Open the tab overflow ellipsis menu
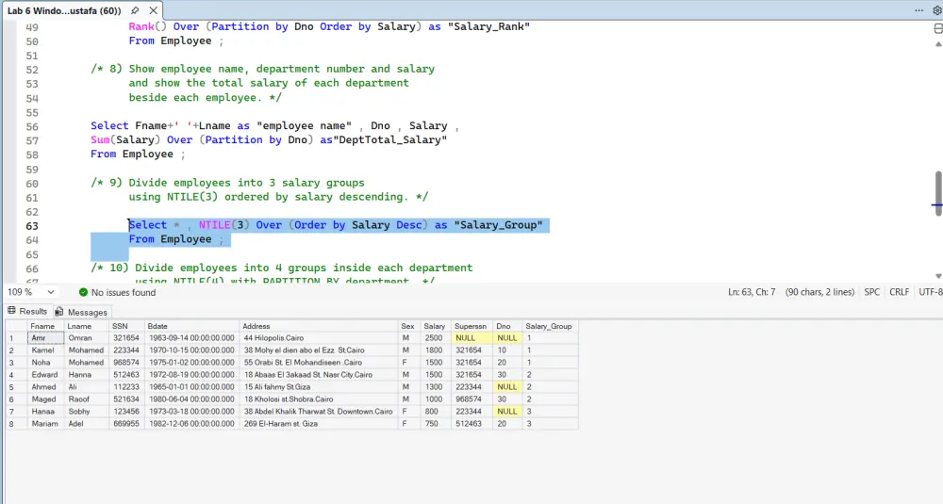Screen dimensions: 943x504 (918, 10)
